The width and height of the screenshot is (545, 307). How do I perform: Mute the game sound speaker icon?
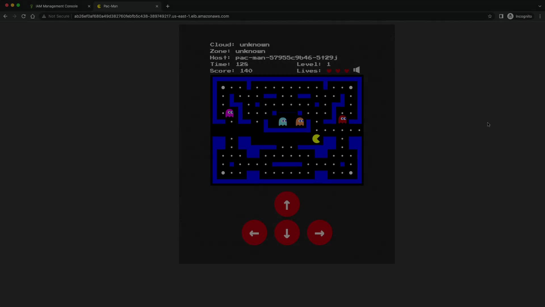[x=357, y=70]
